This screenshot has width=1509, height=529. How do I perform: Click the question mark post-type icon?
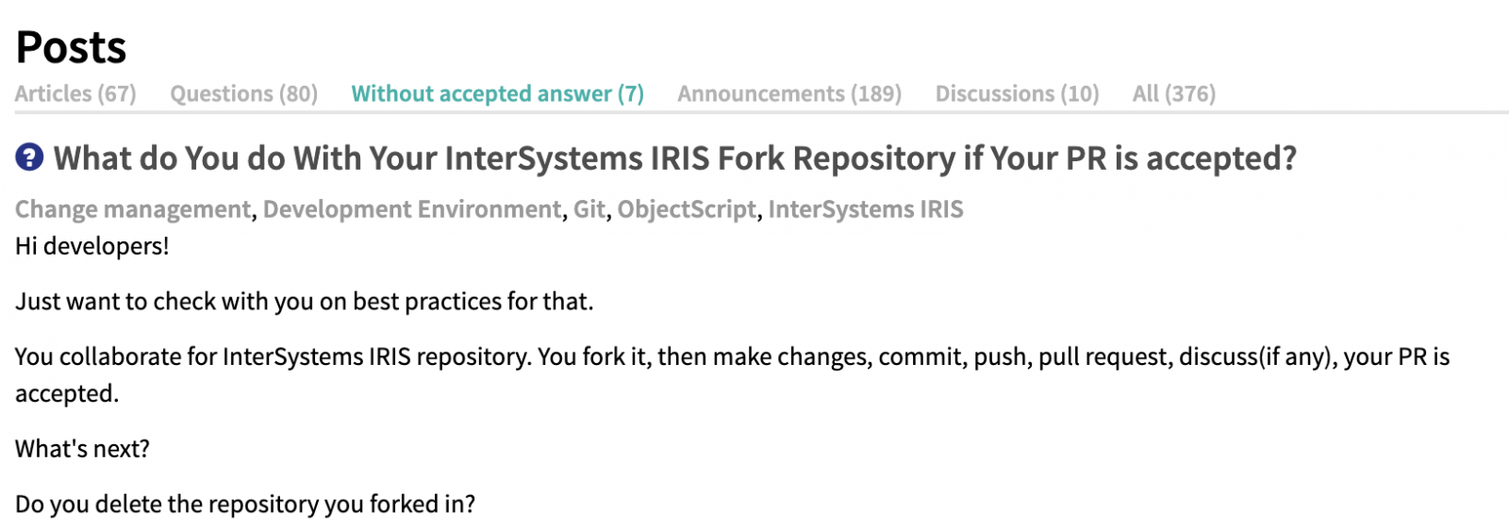pos(29,157)
